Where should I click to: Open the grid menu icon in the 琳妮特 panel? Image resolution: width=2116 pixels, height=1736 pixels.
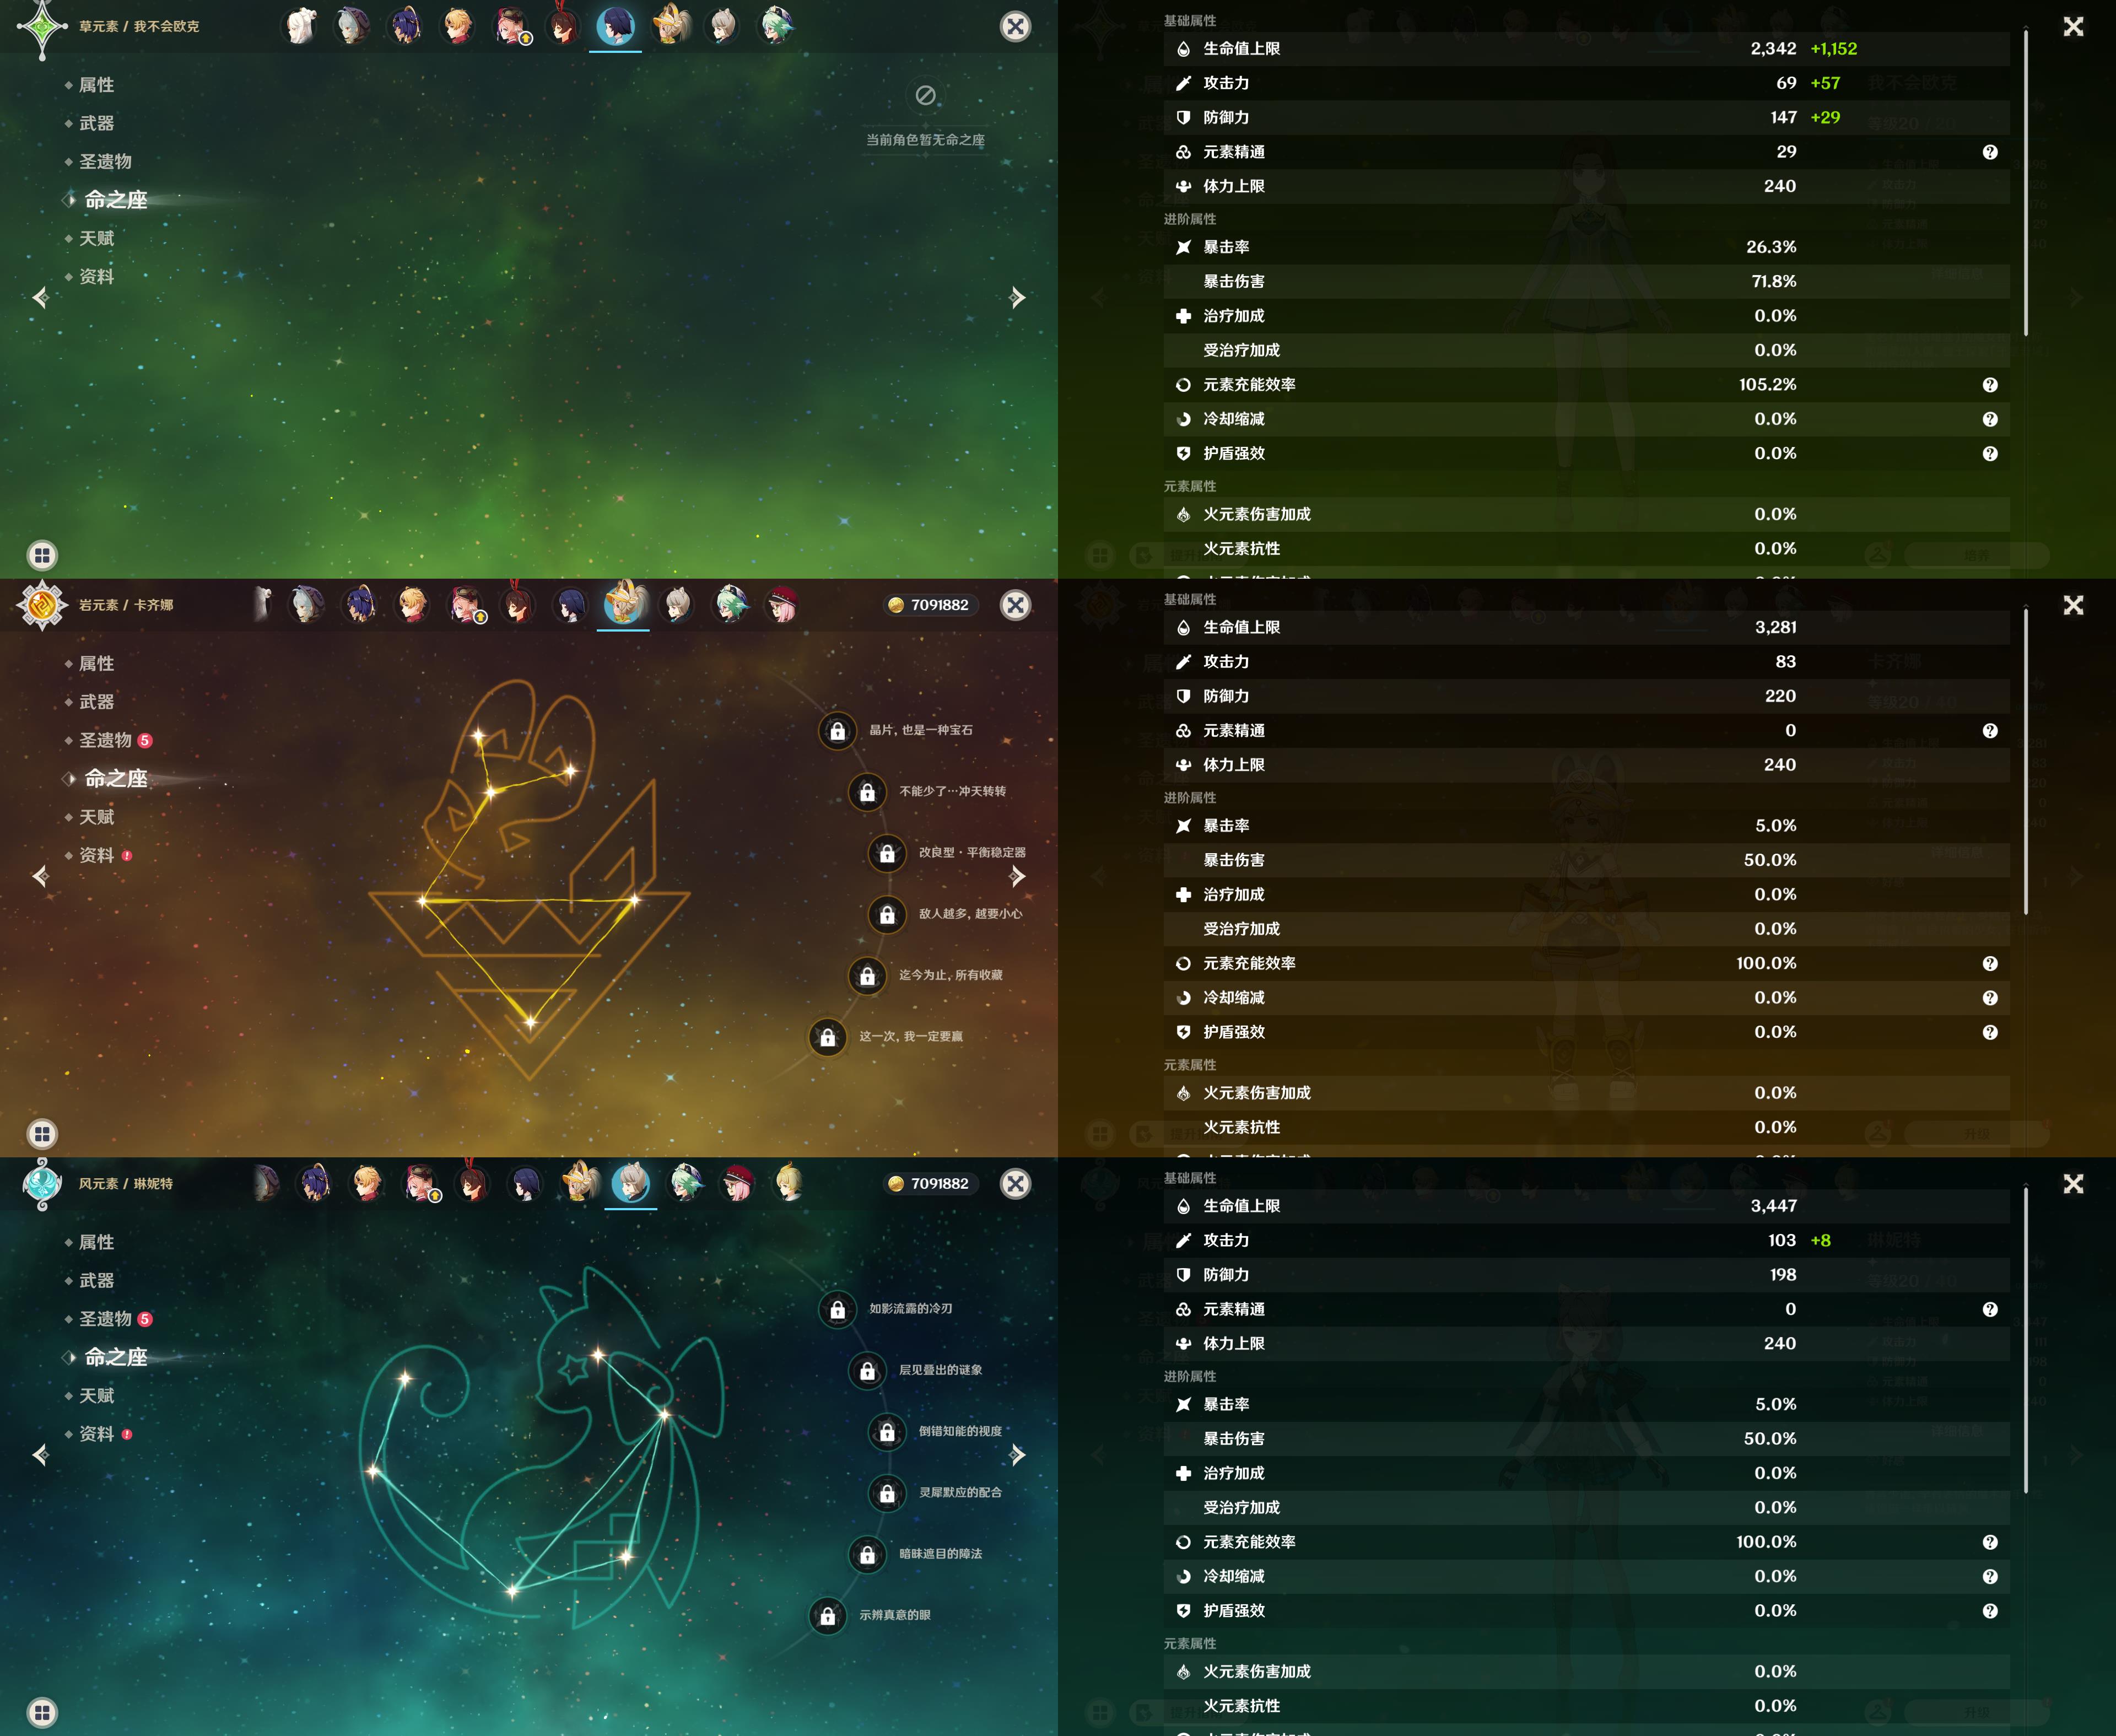click(42, 1712)
